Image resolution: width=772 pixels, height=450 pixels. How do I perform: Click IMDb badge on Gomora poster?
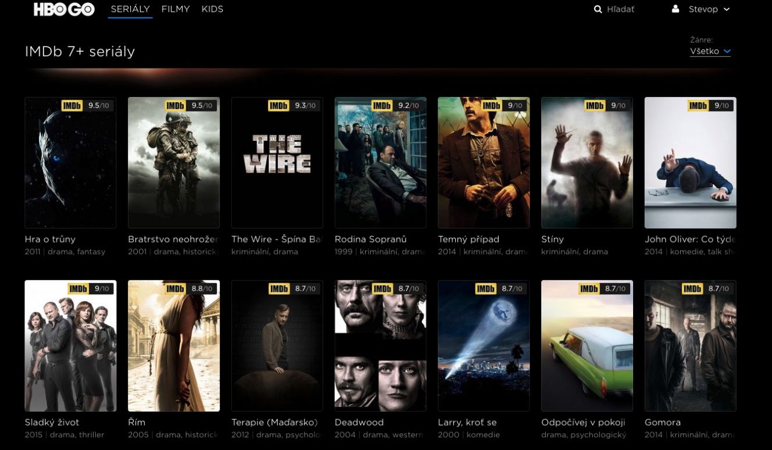[x=707, y=289]
